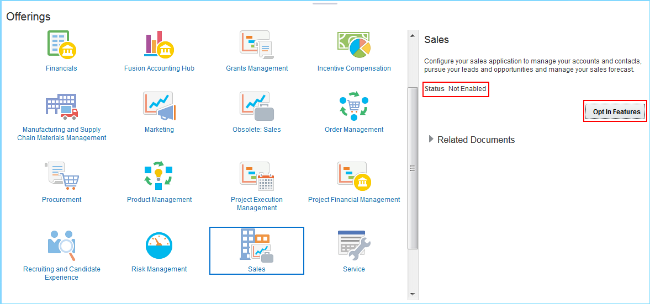The image size is (650, 304).
Task: Select the Project Financial Management icon
Action: pos(354,175)
